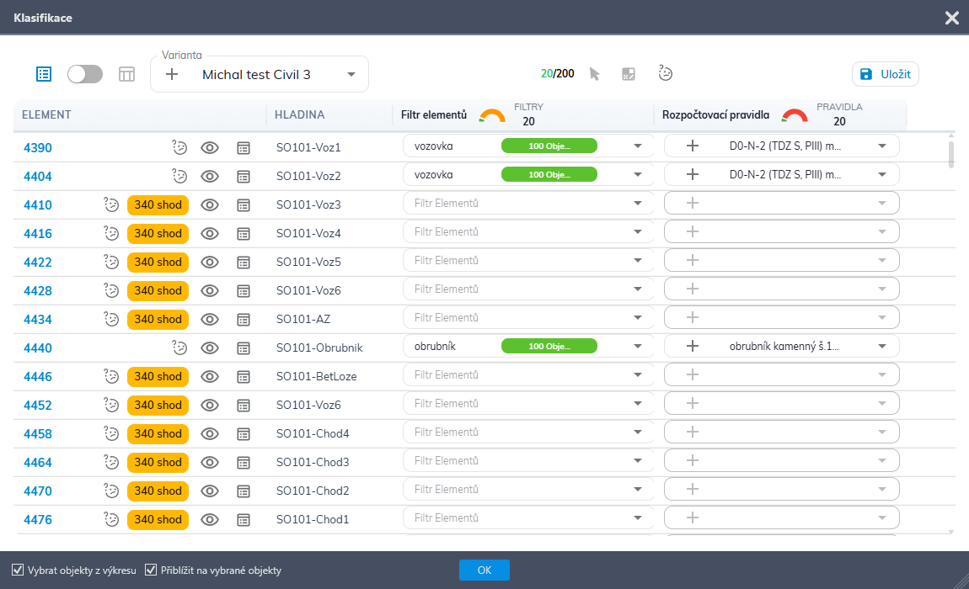
Task: Open element link 4416
Action: [x=38, y=234]
